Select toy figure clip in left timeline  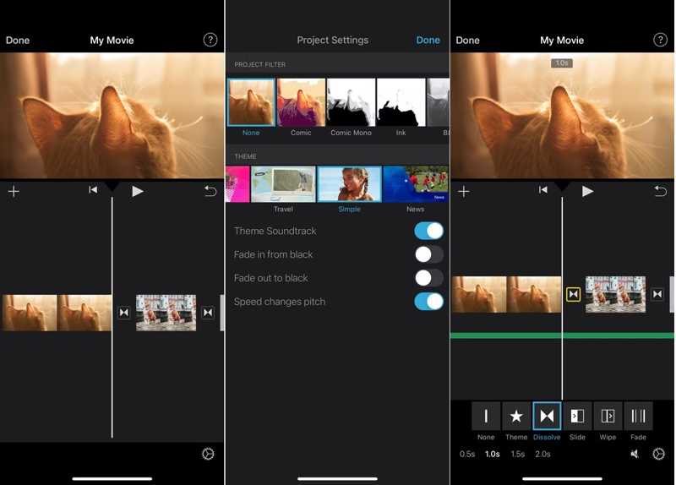166,313
